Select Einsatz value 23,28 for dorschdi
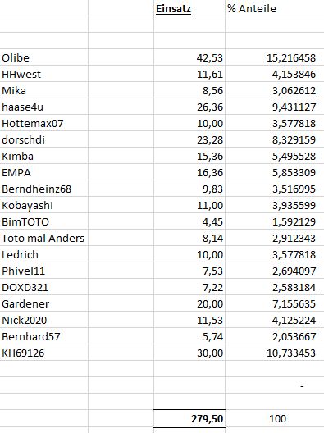The width and height of the screenshot is (324, 433). pos(189,139)
